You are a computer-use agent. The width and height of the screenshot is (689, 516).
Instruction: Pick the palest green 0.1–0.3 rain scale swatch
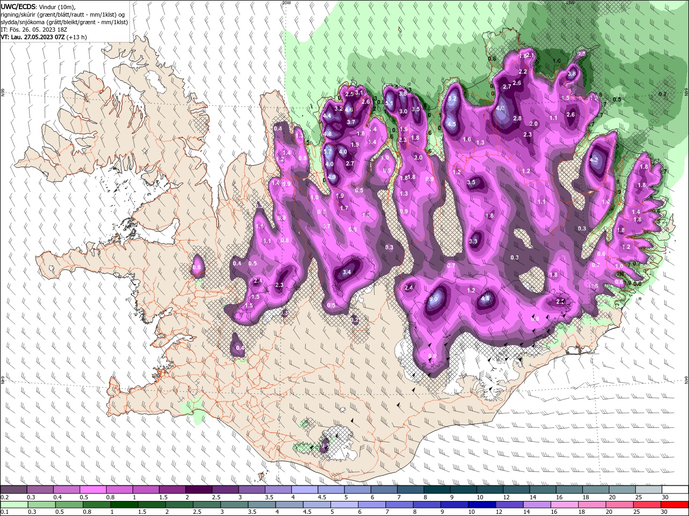(x=13, y=505)
